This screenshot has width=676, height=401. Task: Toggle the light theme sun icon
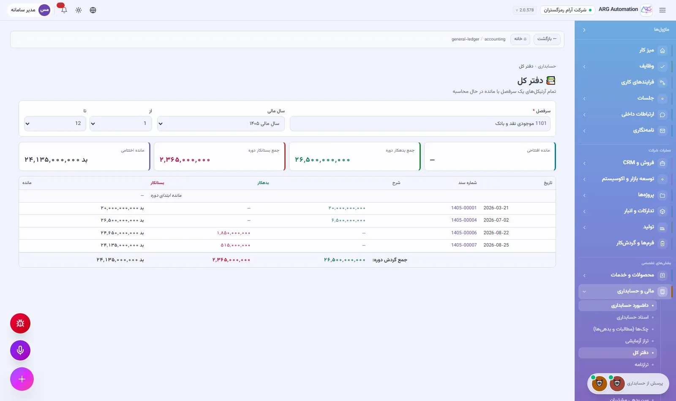point(79,10)
